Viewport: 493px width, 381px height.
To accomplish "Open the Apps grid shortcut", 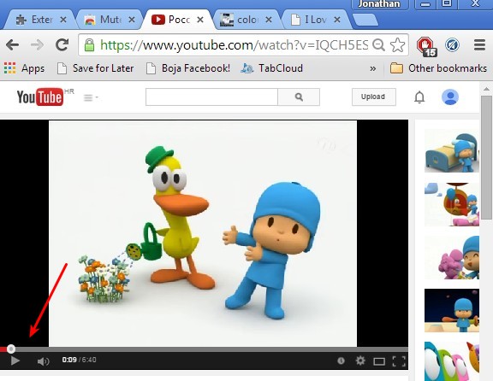I will 9,68.
